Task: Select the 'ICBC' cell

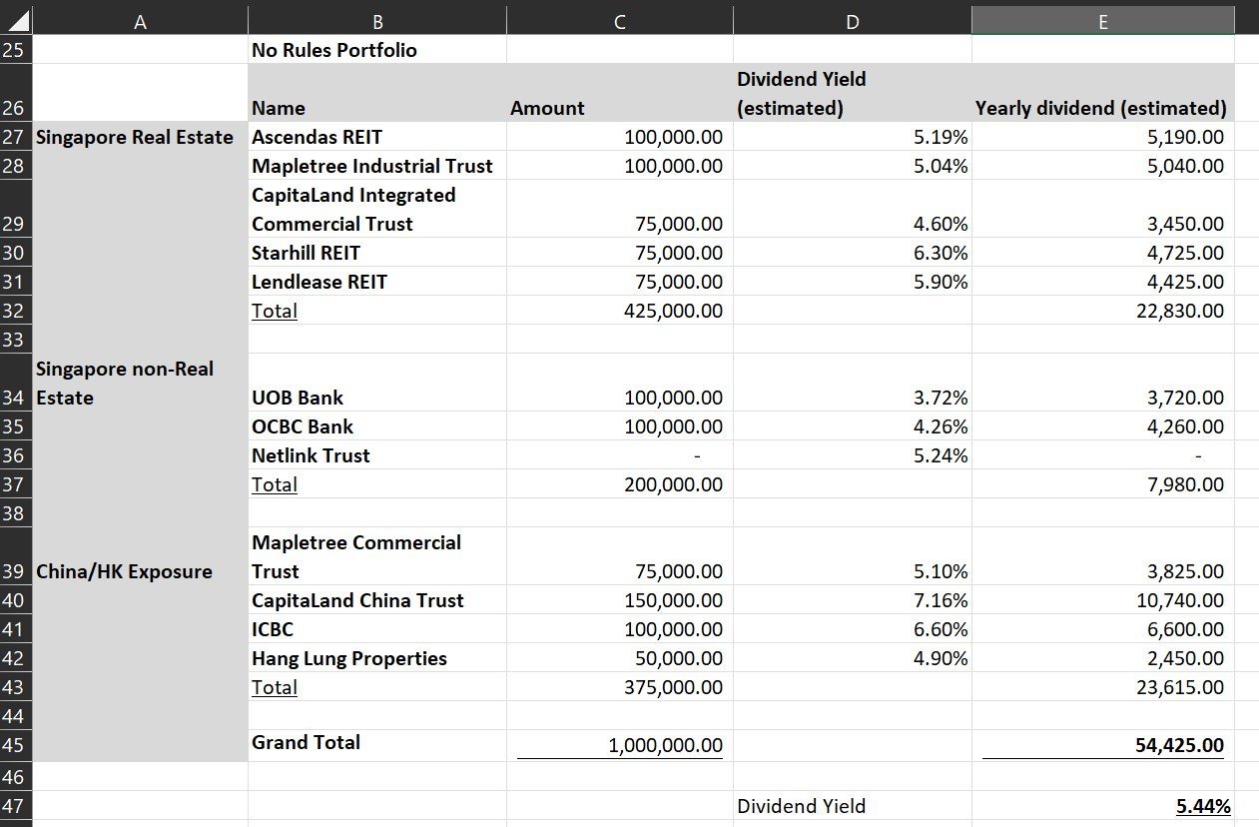Action: (377, 630)
